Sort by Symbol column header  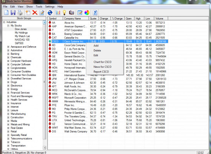55,18
